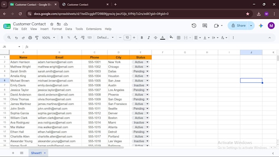The height and width of the screenshot is (157, 279).
Task: Open the Gemini sparkle assistant
Action: pyautogui.click(x=261, y=25)
